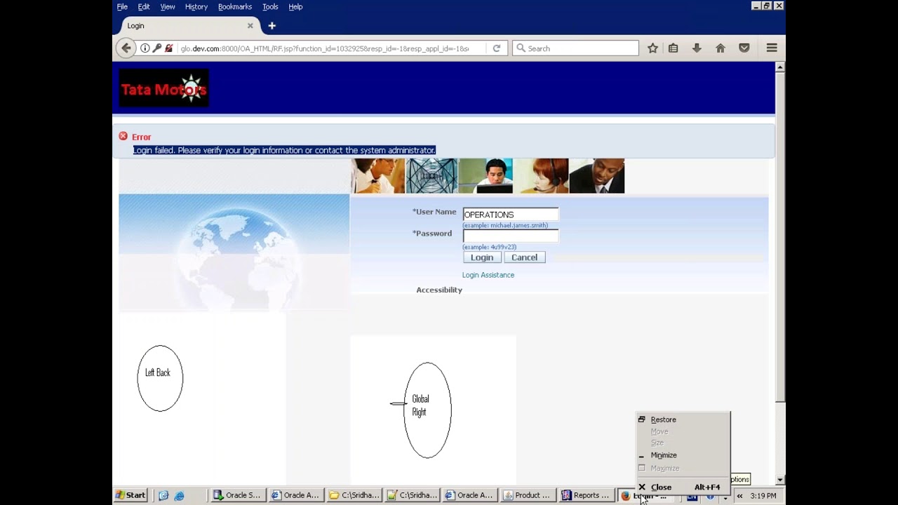Open the File menu
The height and width of the screenshot is (505, 898).
[x=122, y=6]
